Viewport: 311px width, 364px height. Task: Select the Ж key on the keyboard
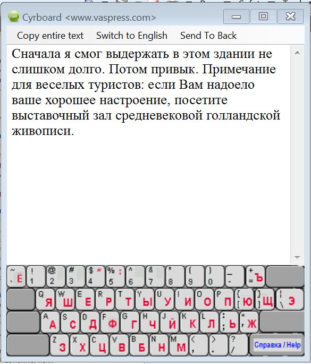click(x=249, y=321)
